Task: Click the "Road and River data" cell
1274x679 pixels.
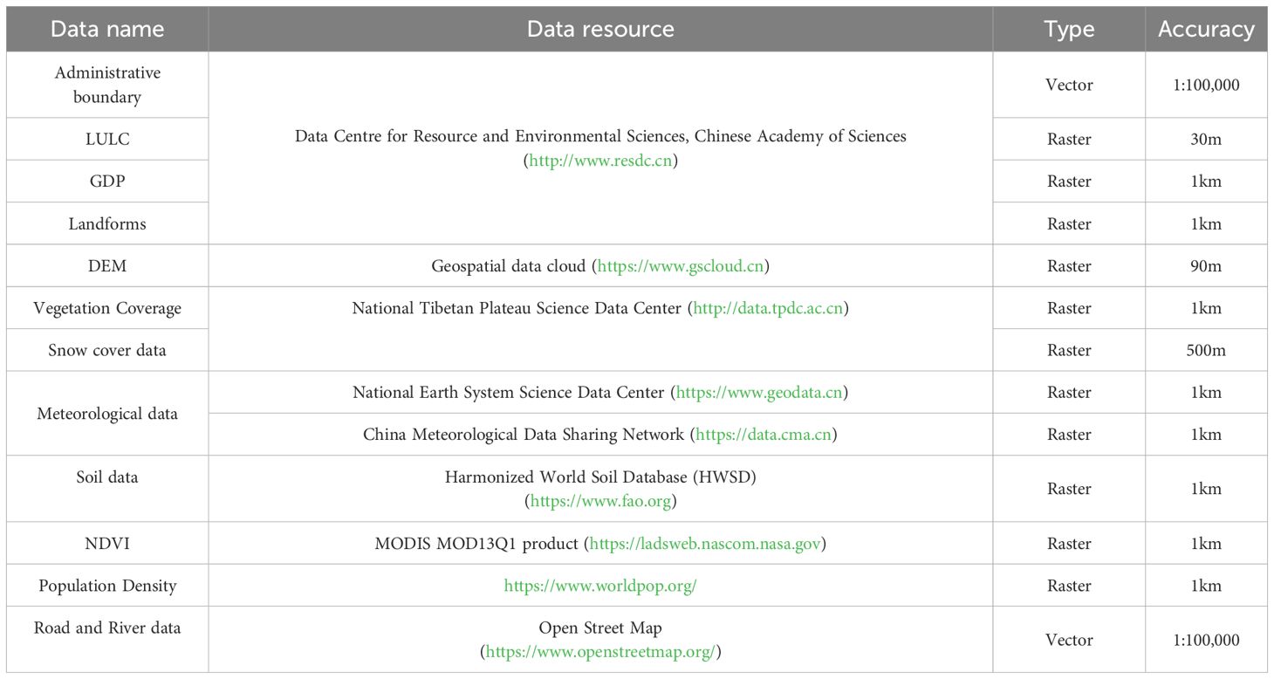Action: (107, 640)
